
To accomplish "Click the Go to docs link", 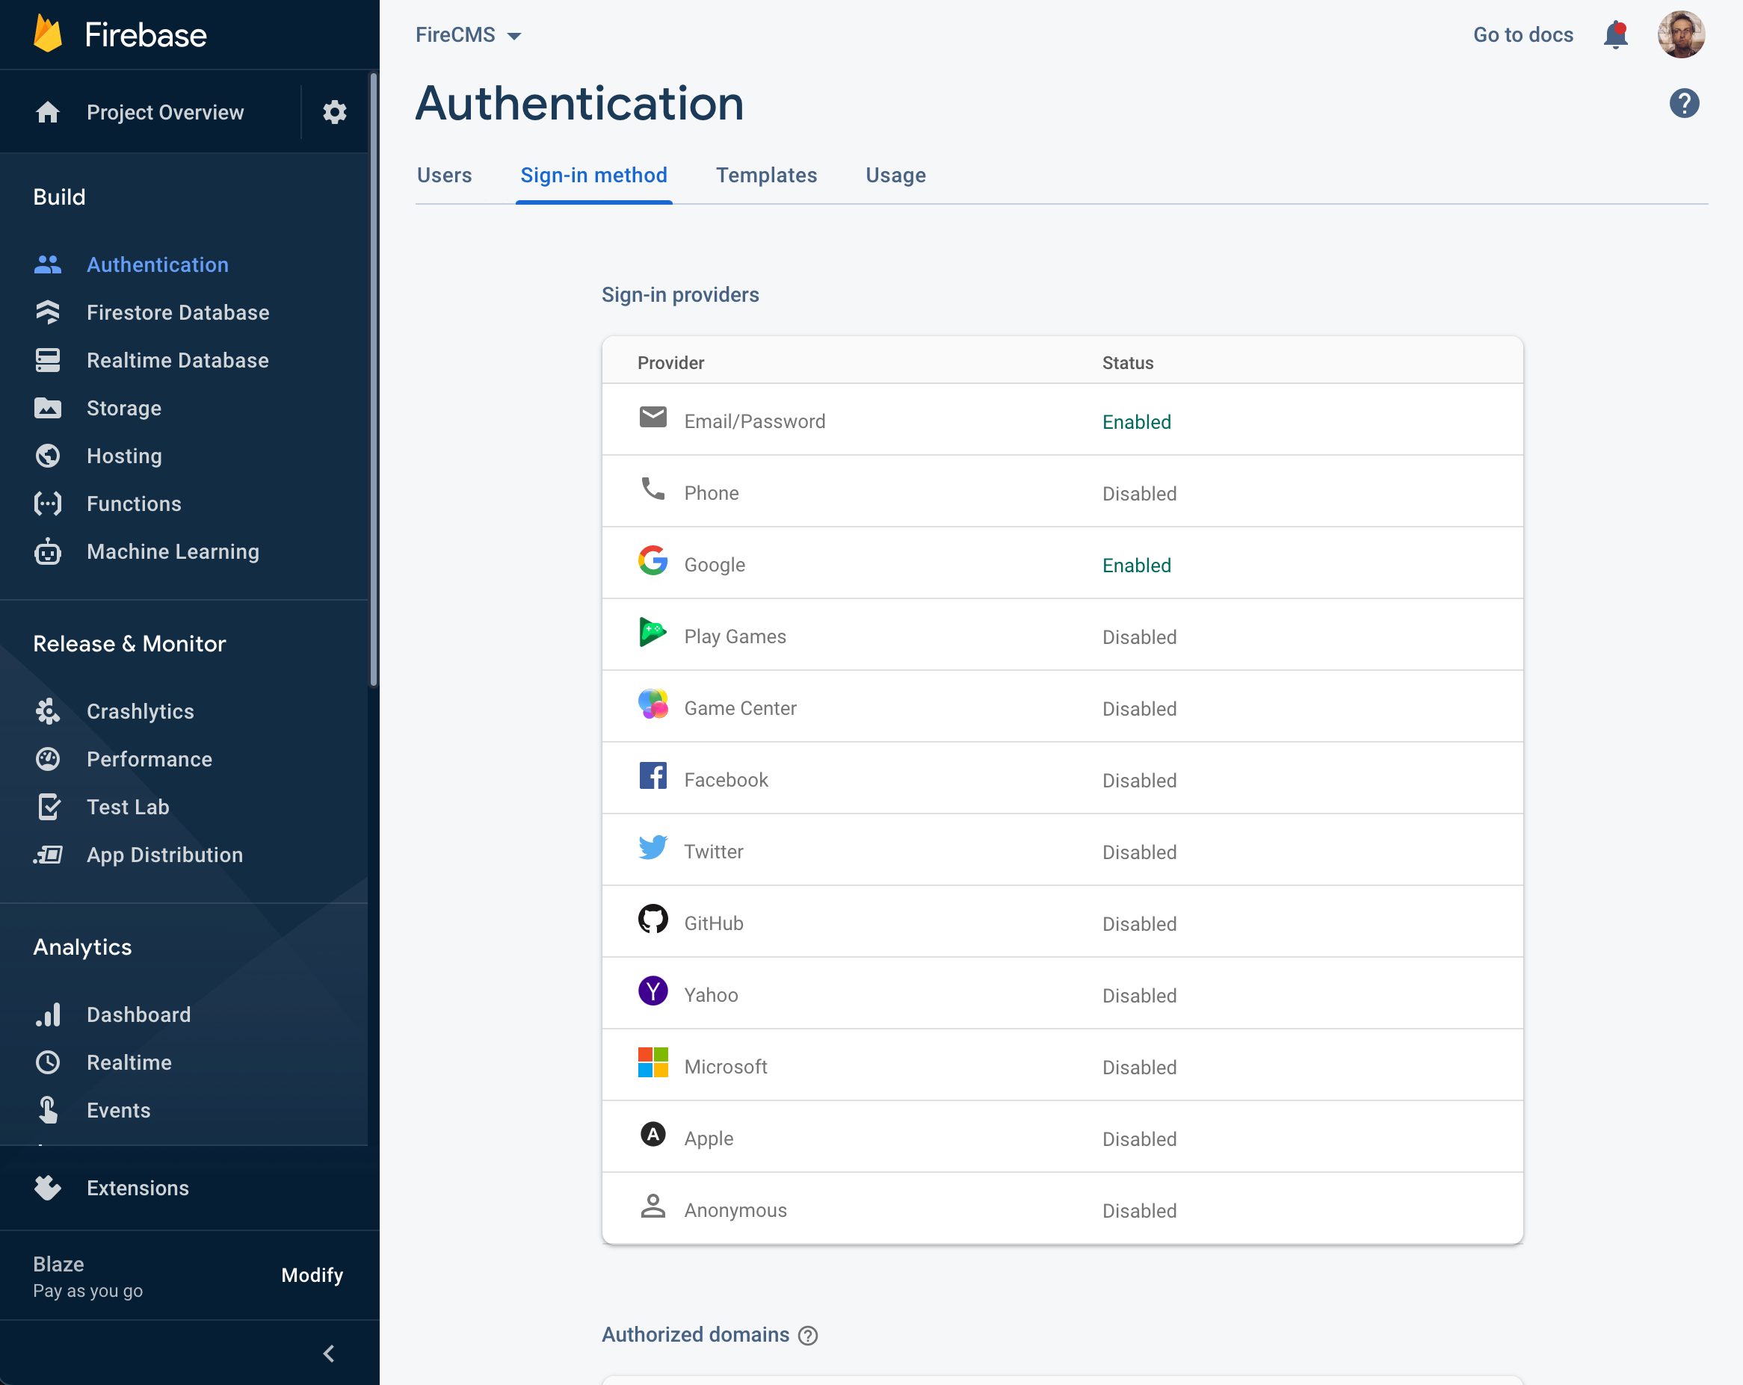I will click(1523, 35).
